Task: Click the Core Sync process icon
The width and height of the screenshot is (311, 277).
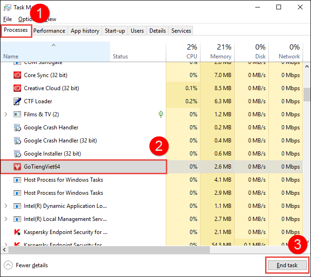Action: click(x=17, y=75)
